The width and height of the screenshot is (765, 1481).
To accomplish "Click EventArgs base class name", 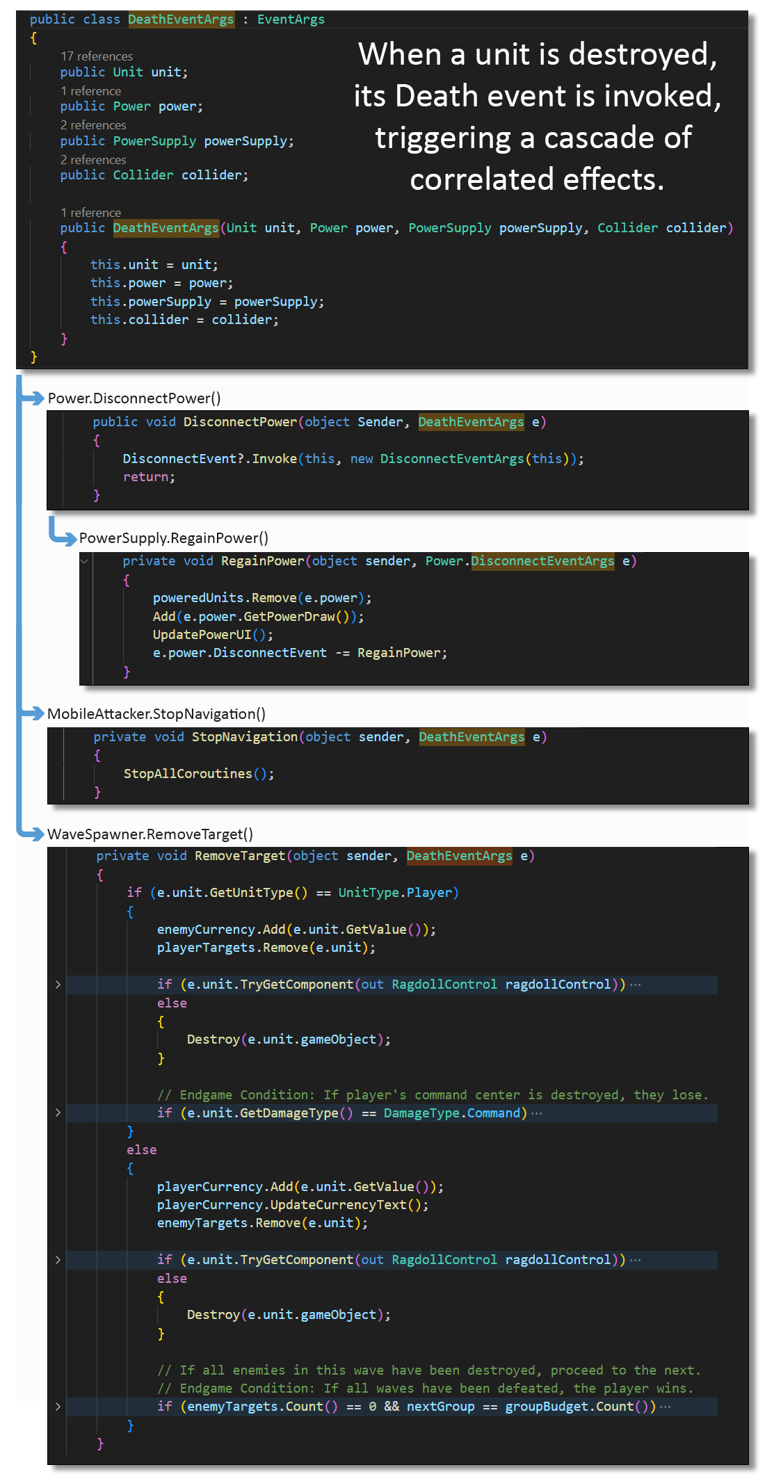I will pyautogui.click(x=291, y=19).
